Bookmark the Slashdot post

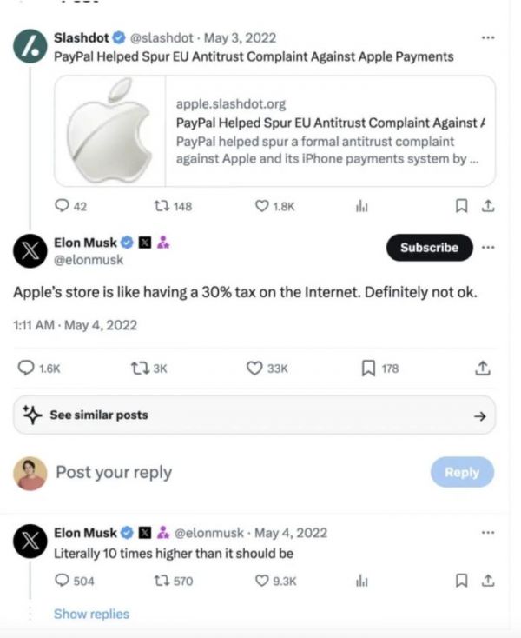coord(462,206)
